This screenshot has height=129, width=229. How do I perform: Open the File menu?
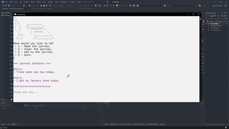pyautogui.click(x=6, y=2)
